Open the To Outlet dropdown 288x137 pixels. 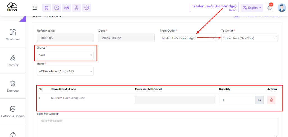(x=249, y=38)
